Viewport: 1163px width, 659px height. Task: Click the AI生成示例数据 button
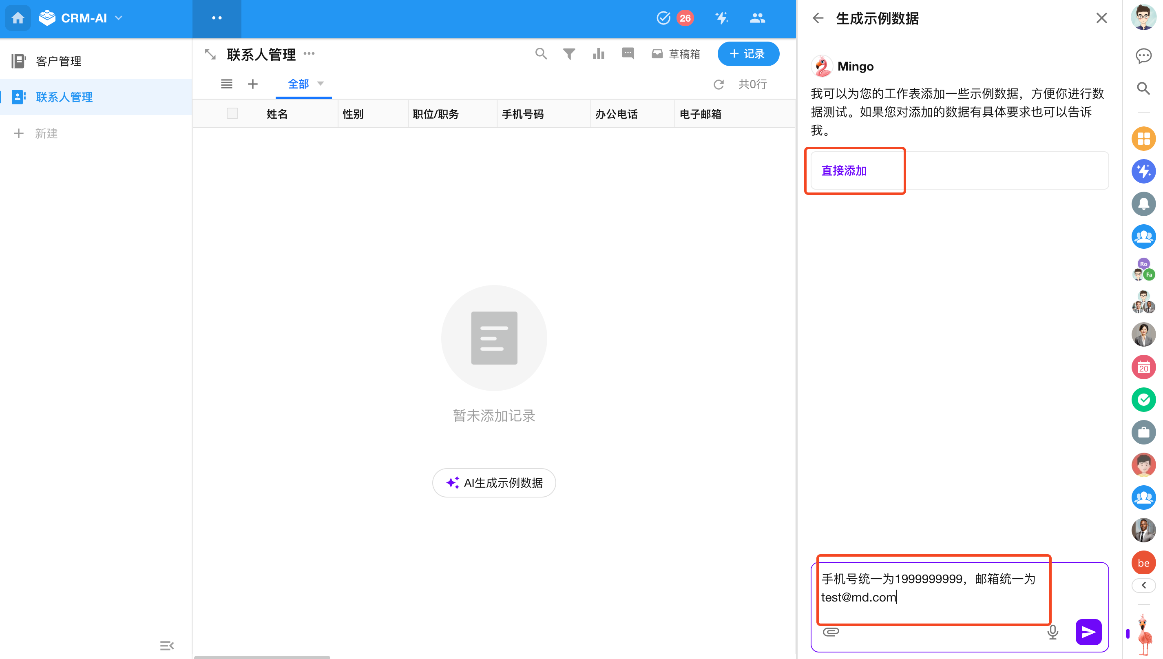pyautogui.click(x=494, y=482)
